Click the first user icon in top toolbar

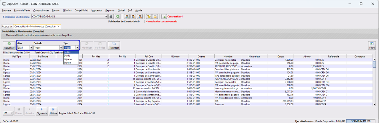[x=127, y=17]
